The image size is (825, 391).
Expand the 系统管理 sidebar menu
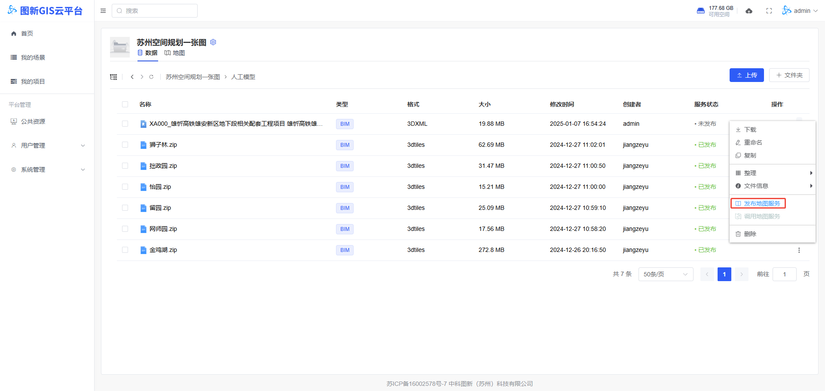pyautogui.click(x=47, y=170)
